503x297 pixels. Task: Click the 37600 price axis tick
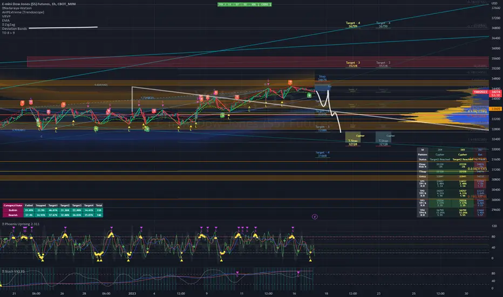click(495, 8)
